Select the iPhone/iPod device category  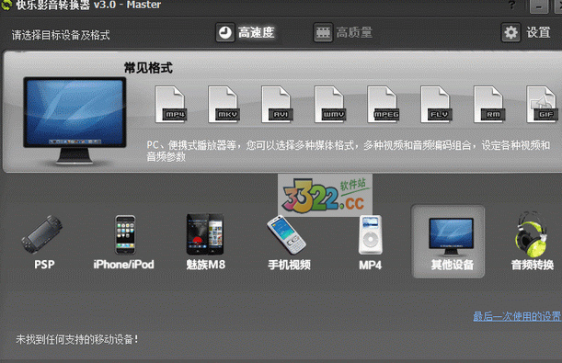point(124,243)
